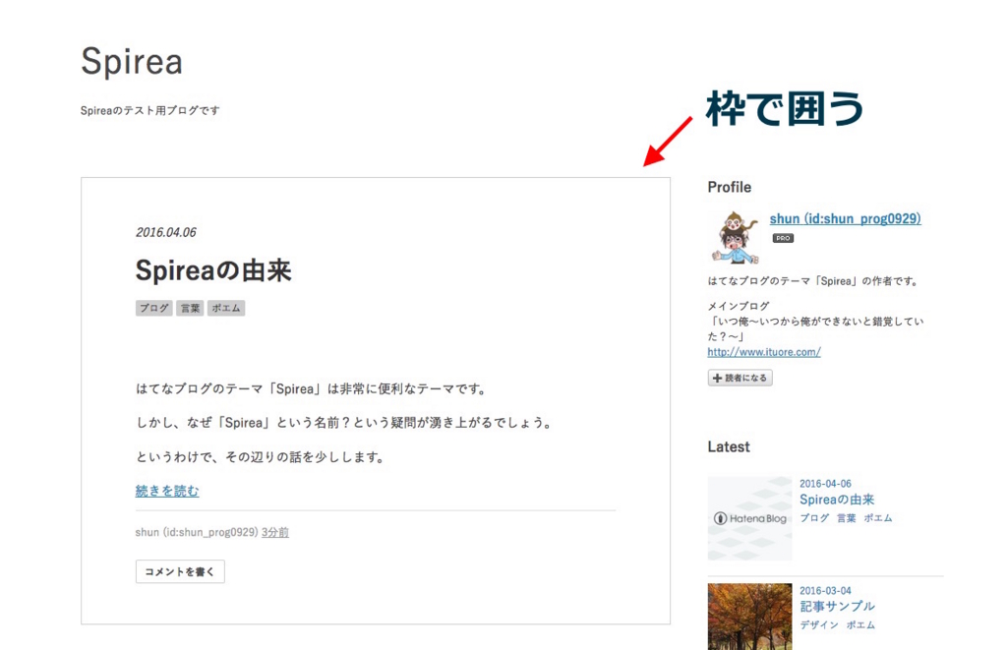Click the sentence というわけで、その辺りの話を少しします。
Viewport: 1007px width, 650px height.
[260, 457]
